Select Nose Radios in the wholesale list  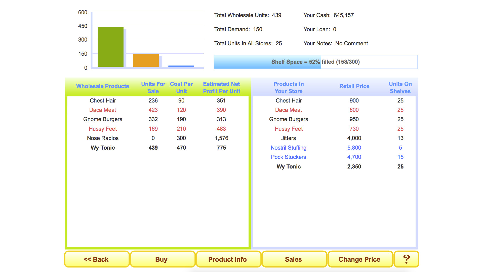(x=103, y=138)
